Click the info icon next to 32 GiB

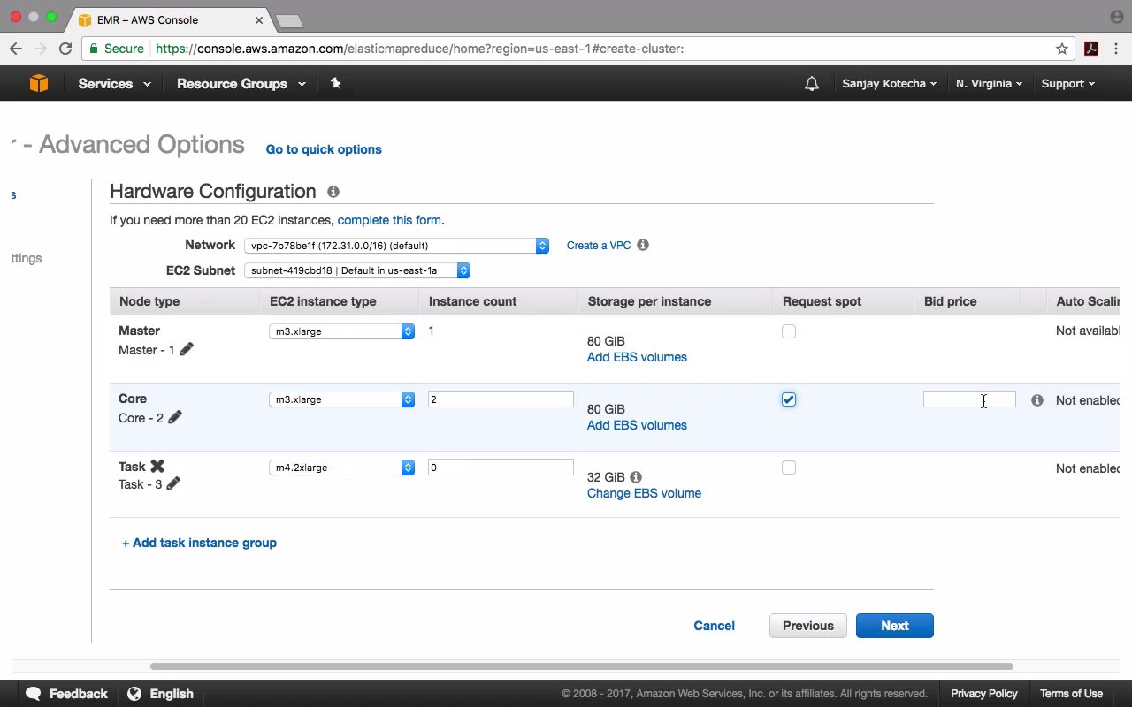[636, 477]
